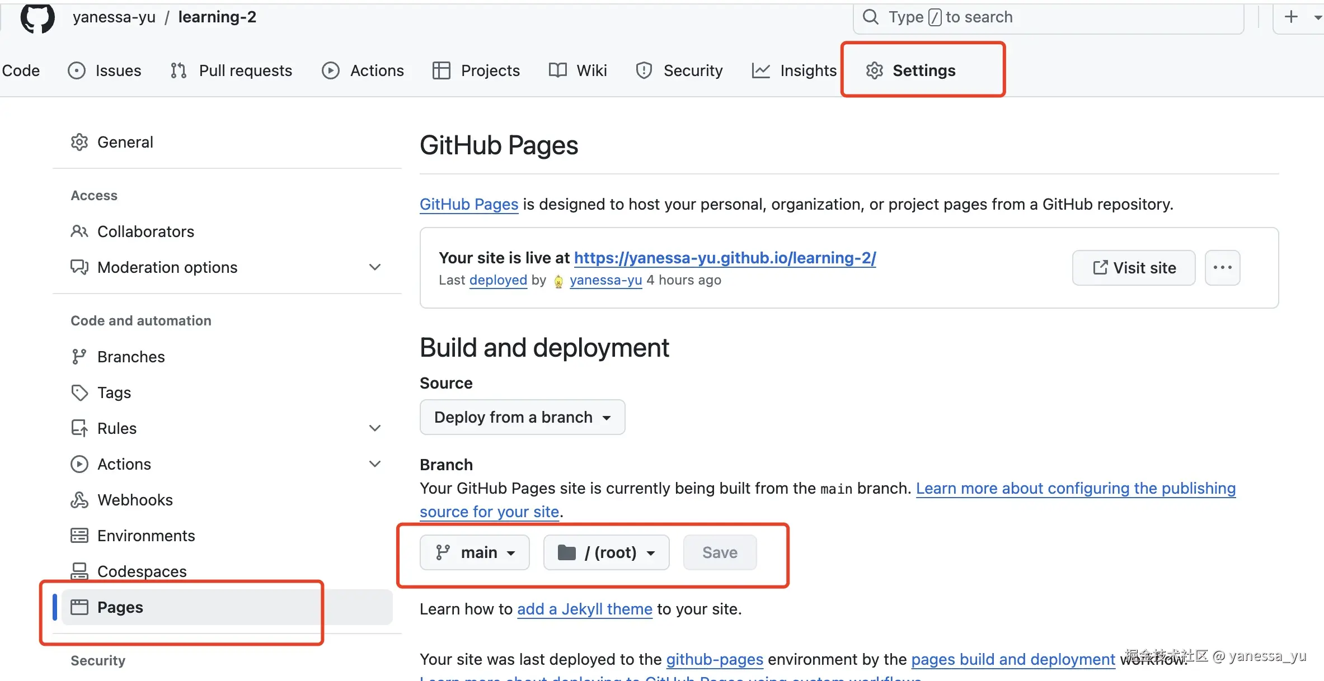Open the Issues tab
1324x681 pixels.
[x=105, y=70]
